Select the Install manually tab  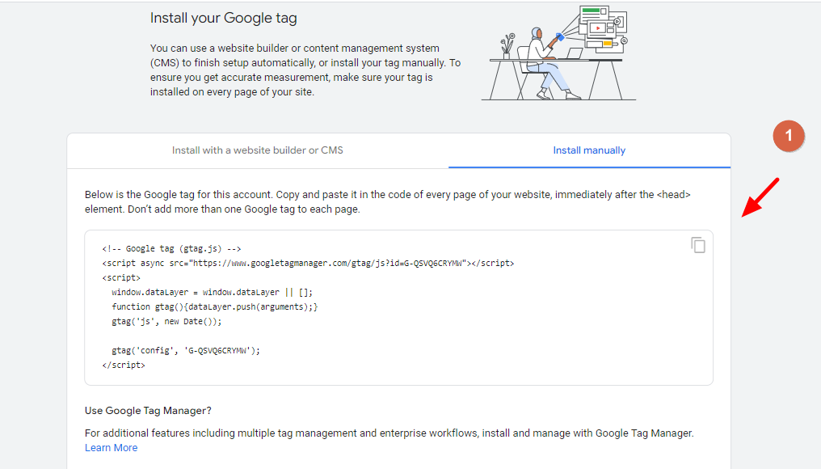[589, 150]
